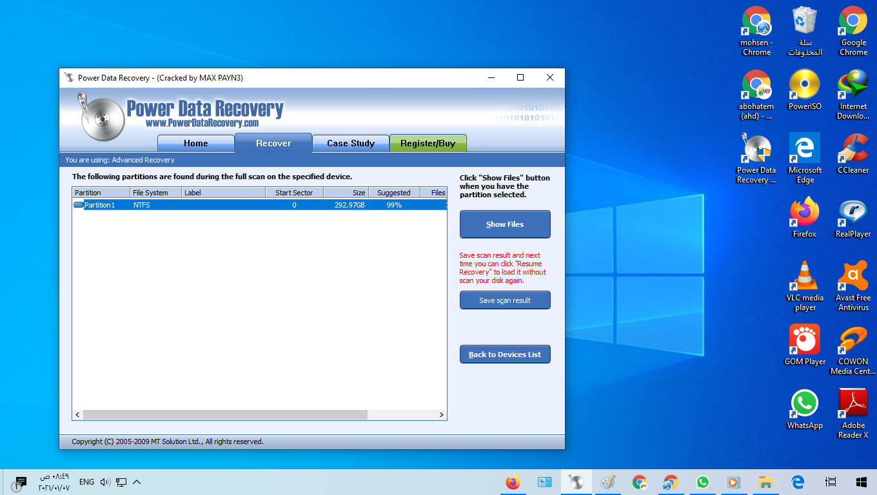Click the Save scan result button
Viewport: 877px width, 495px height.
[x=505, y=300]
